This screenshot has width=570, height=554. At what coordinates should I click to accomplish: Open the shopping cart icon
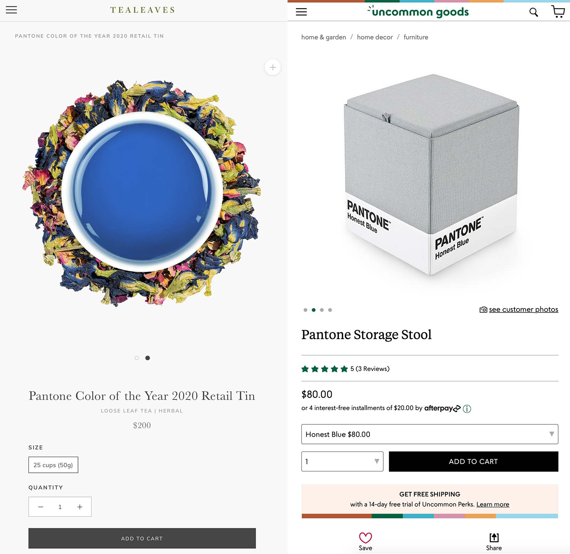pos(558,11)
